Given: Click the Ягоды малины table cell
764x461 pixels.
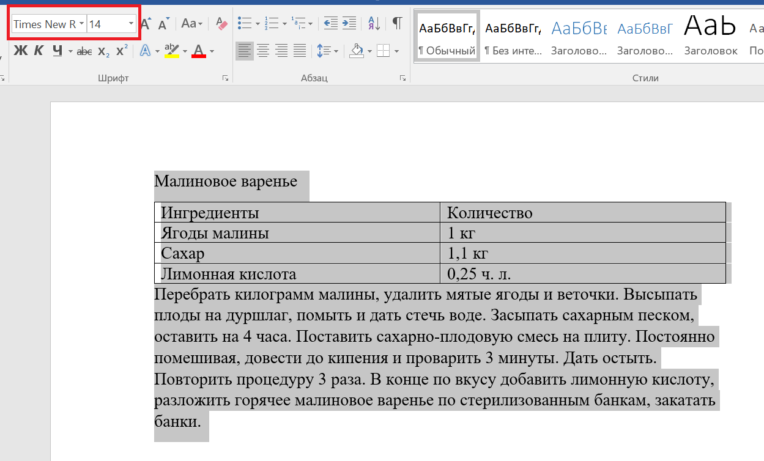Looking at the screenshot, I should (297, 233).
